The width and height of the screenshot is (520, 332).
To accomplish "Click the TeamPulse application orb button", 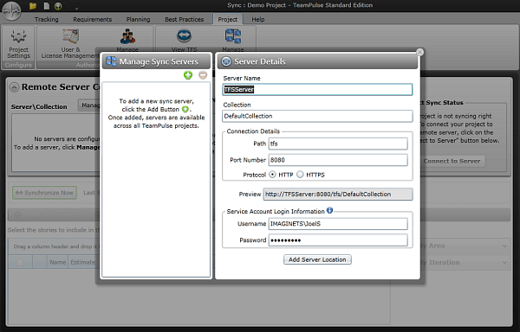I will click(11, 10).
